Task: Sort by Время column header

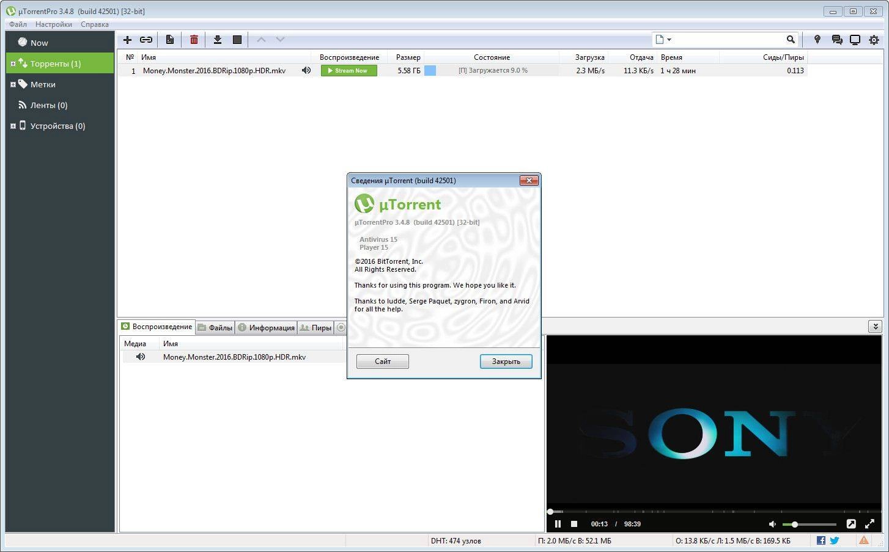Action: click(688, 57)
